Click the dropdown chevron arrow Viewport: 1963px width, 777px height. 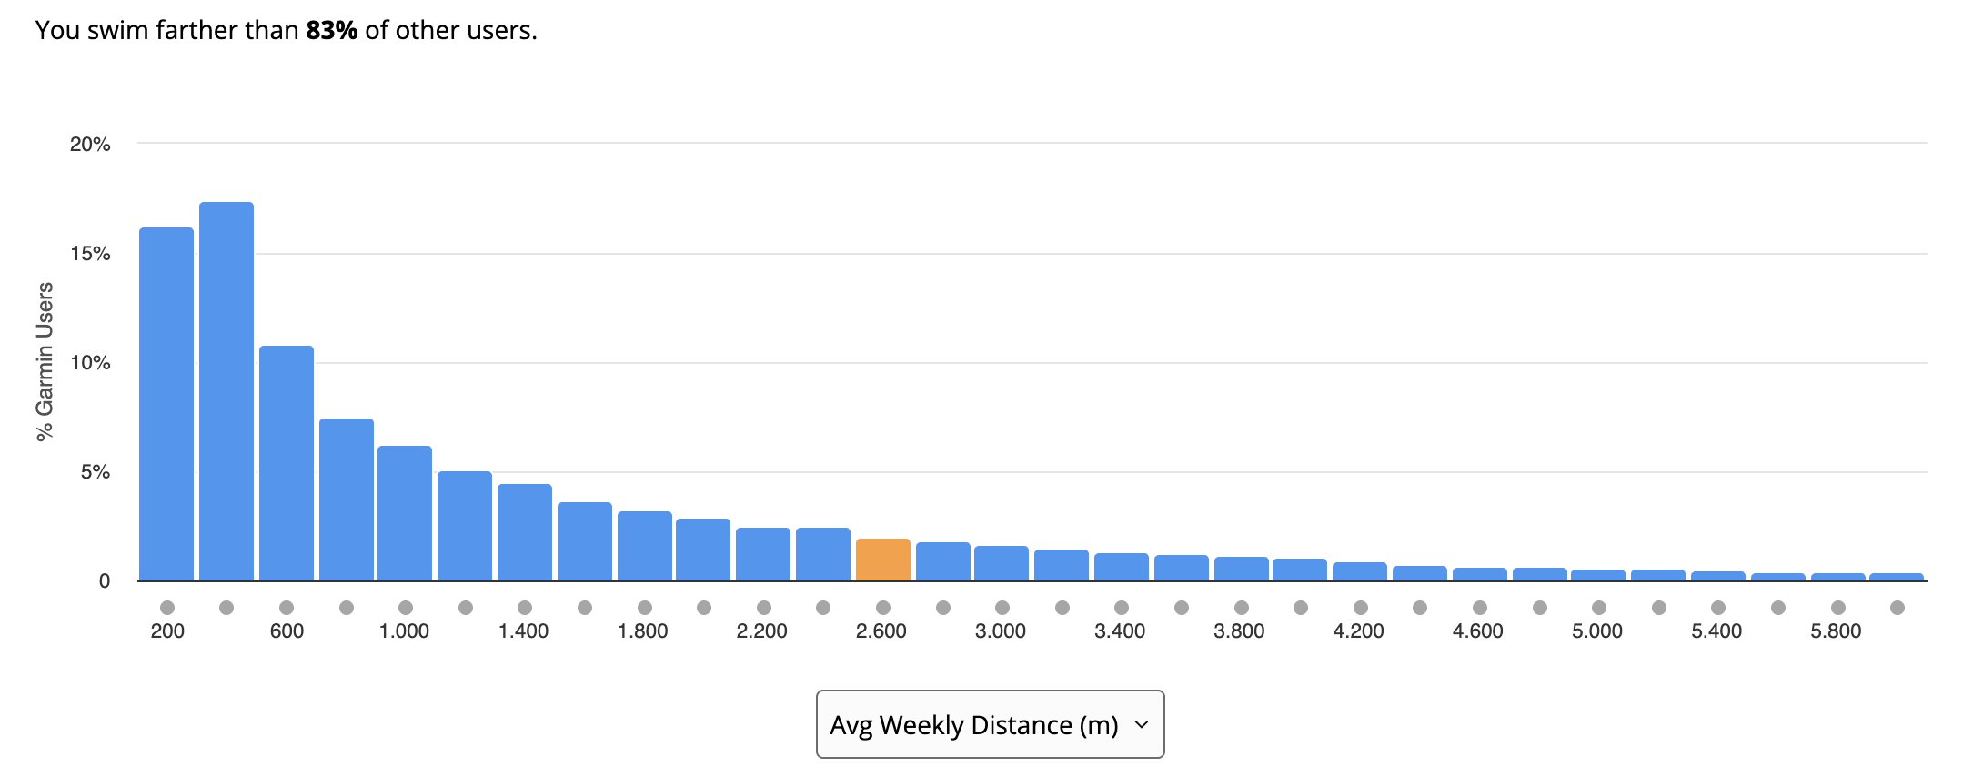point(1142,724)
